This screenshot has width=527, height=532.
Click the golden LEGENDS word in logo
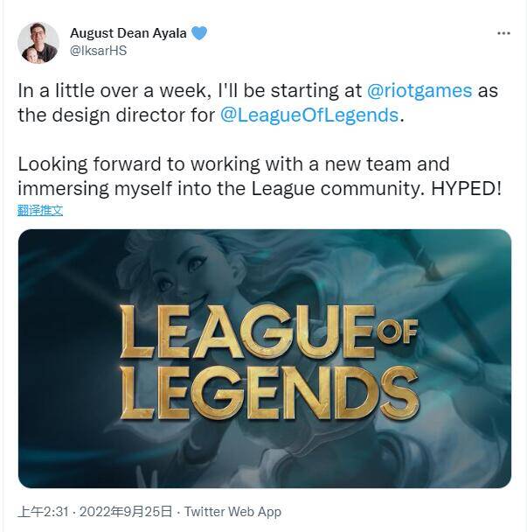(x=269, y=392)
